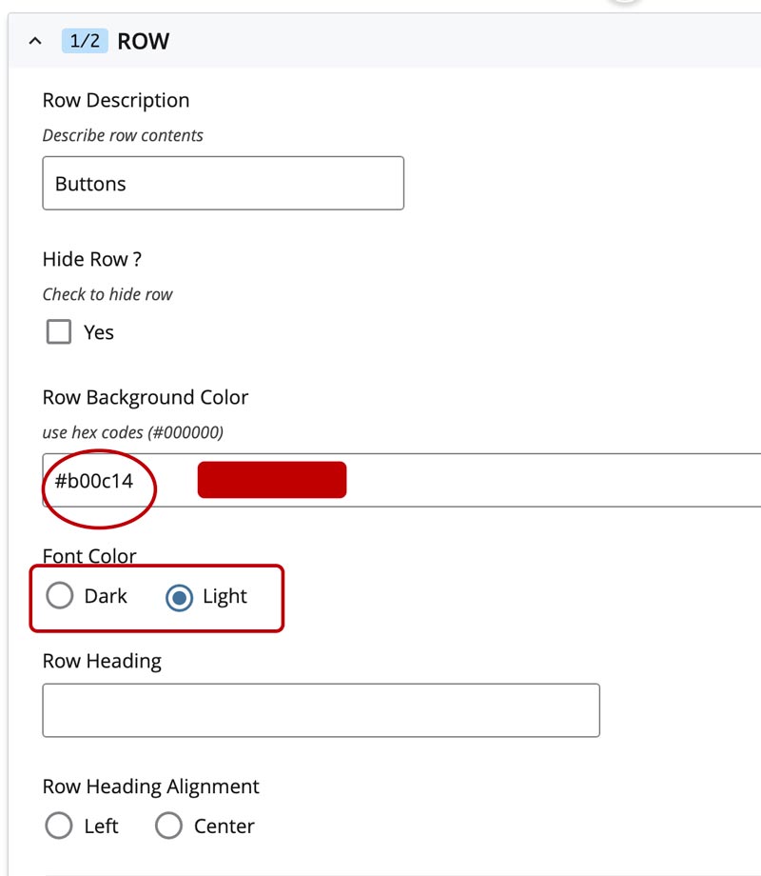Collapse the ROW section using the chevron
The width and height of the screenshot is (761, 876).
pos(35,41)
